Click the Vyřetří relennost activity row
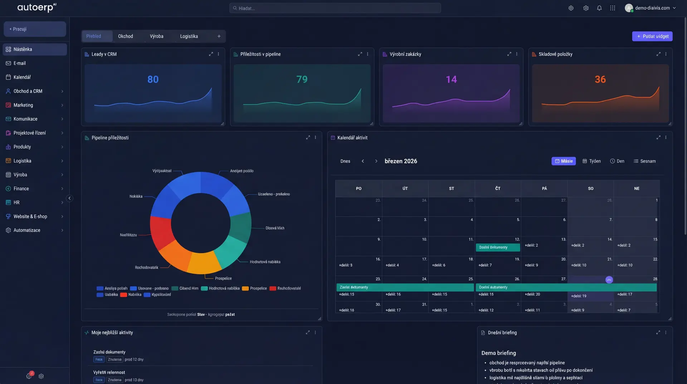The width and height of the screenshot is (687, 384). pyautogui.click(x=200, y=376)
